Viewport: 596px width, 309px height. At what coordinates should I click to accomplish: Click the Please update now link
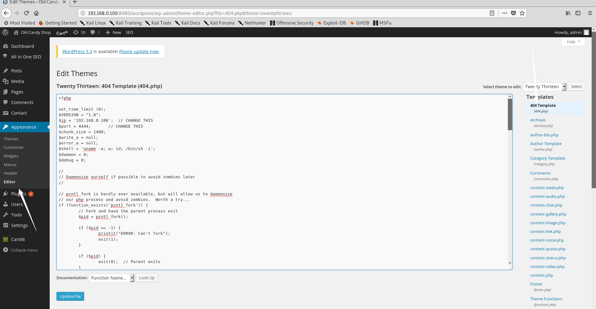tap(139, 52)
